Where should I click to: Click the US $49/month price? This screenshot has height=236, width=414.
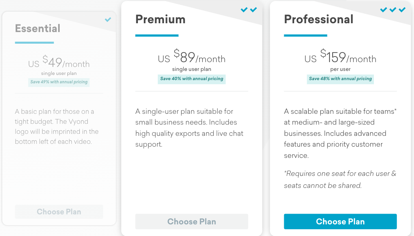click(x=59, y=62)
